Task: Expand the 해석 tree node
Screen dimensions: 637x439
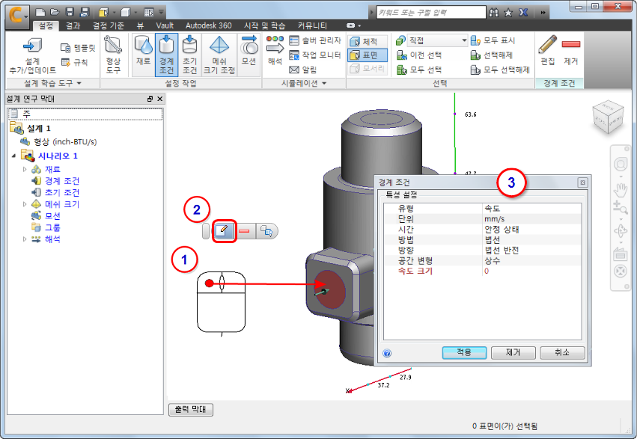Action: point(25,239)
